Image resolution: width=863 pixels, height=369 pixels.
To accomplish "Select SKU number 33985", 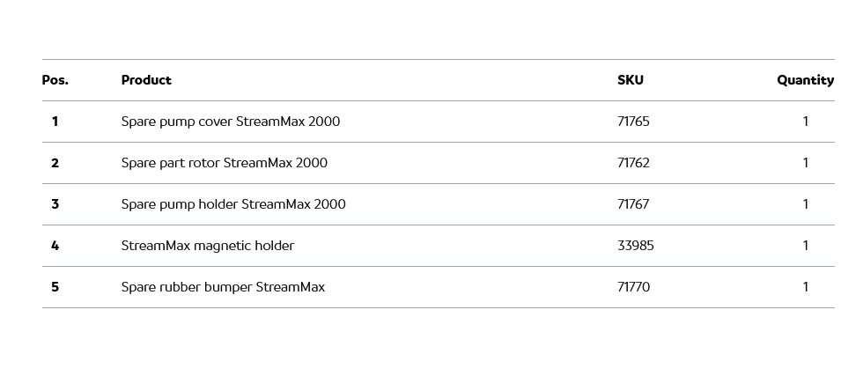I will tap(635, 246).
